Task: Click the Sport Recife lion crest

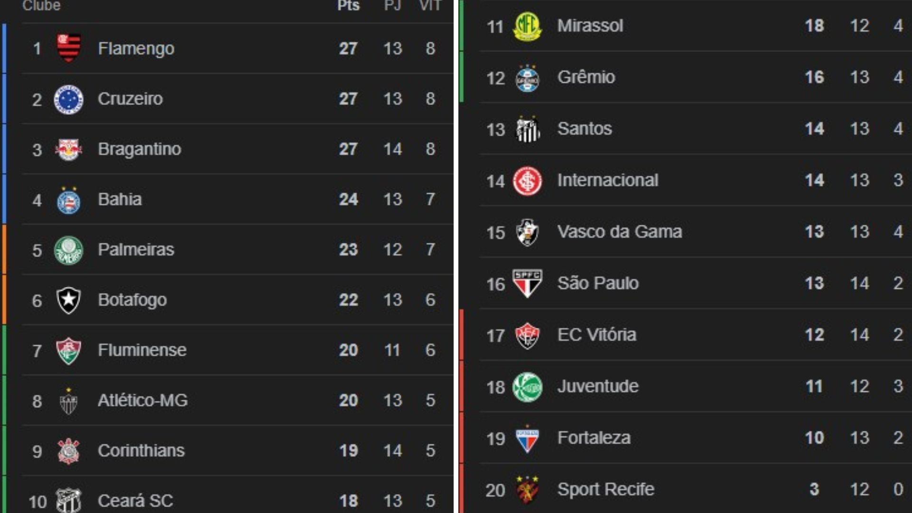Action: tap(527, 489)
